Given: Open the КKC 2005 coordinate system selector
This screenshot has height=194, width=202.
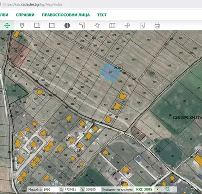Looking at the screenshot, I should [x=144, y=189].
